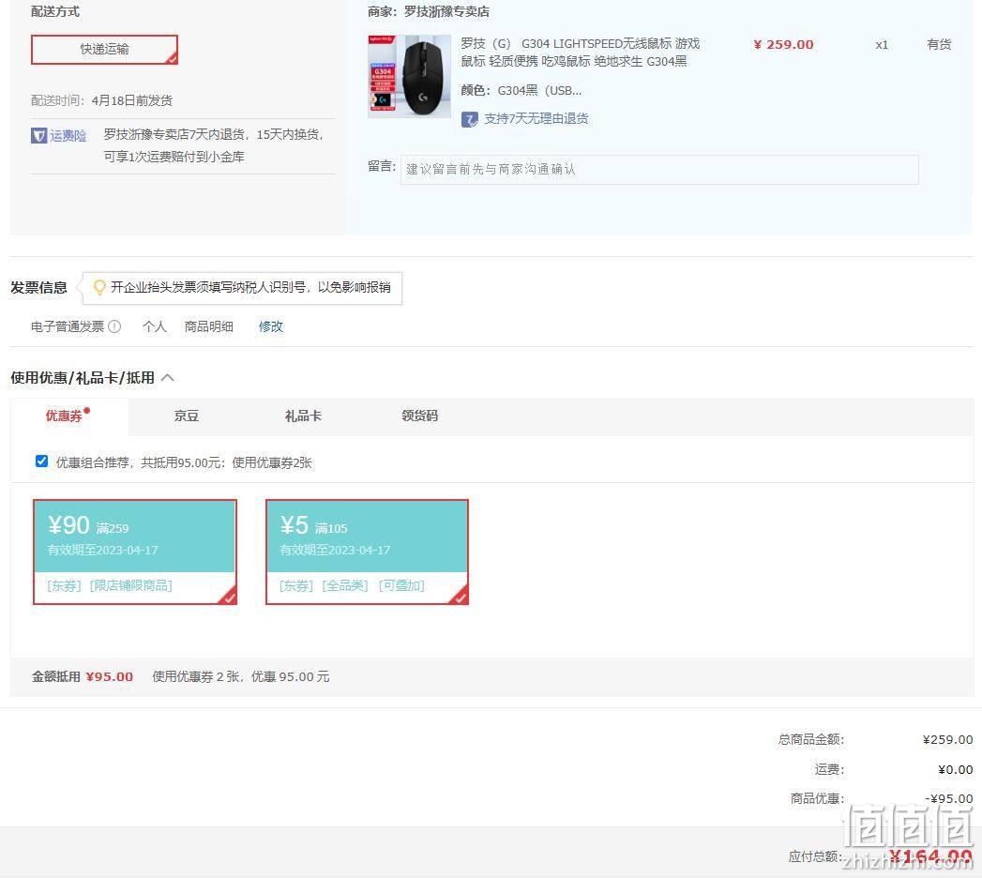Click the 商品明细 invoice content text
This screenshot has height=878, width=982.
click(x=208, y=326)
